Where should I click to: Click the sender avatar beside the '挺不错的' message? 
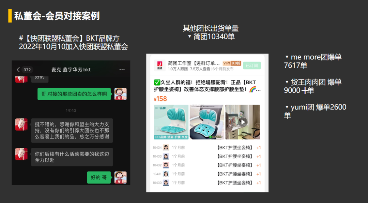(x=21, y=125)
